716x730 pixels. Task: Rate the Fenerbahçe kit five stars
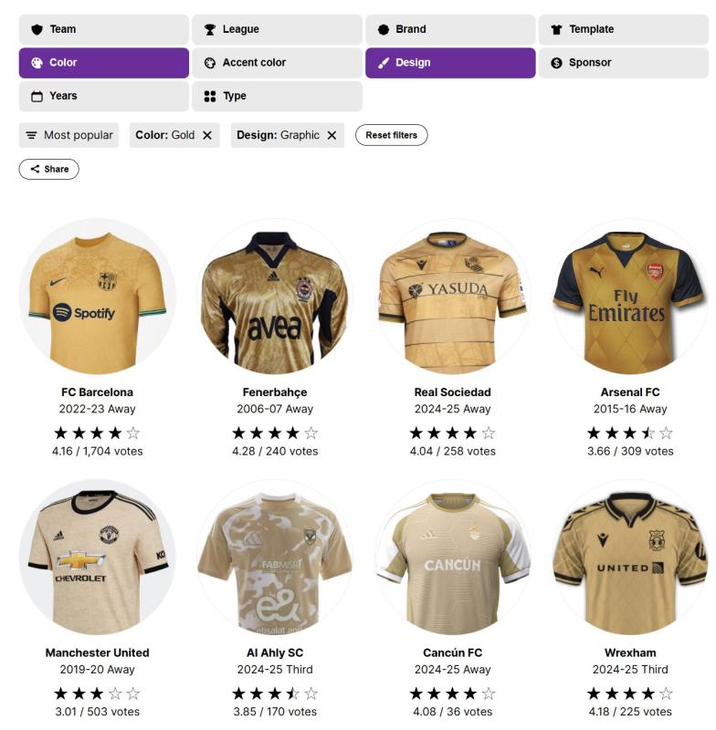coord(311,433)
